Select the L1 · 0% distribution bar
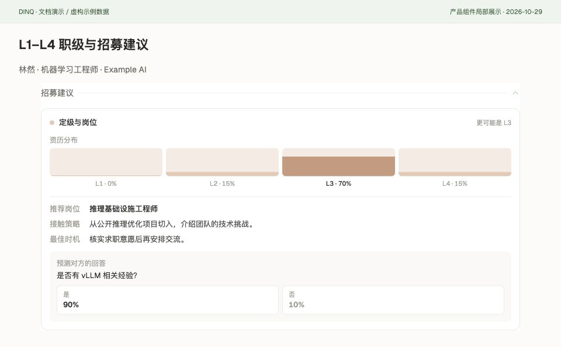 [106, 162]
